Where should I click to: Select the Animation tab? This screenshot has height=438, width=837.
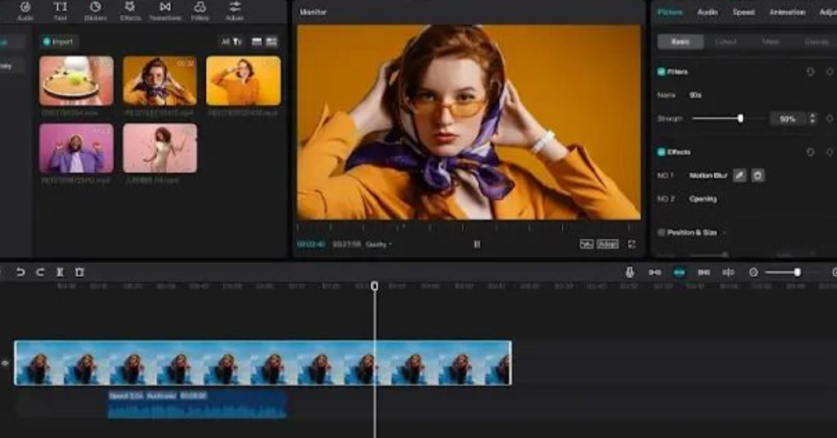(786, 12)
